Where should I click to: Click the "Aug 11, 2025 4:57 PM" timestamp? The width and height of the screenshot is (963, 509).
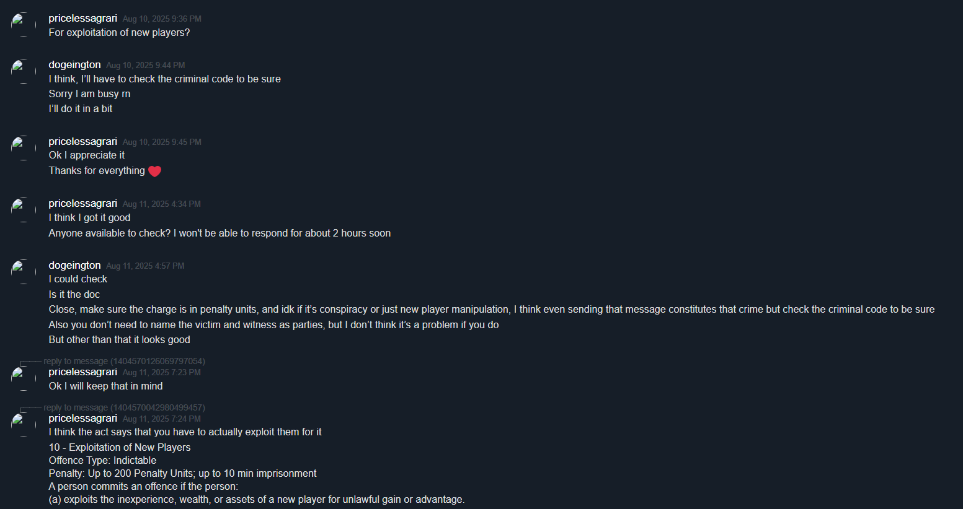pyautogui.click(x=145, y=266)
